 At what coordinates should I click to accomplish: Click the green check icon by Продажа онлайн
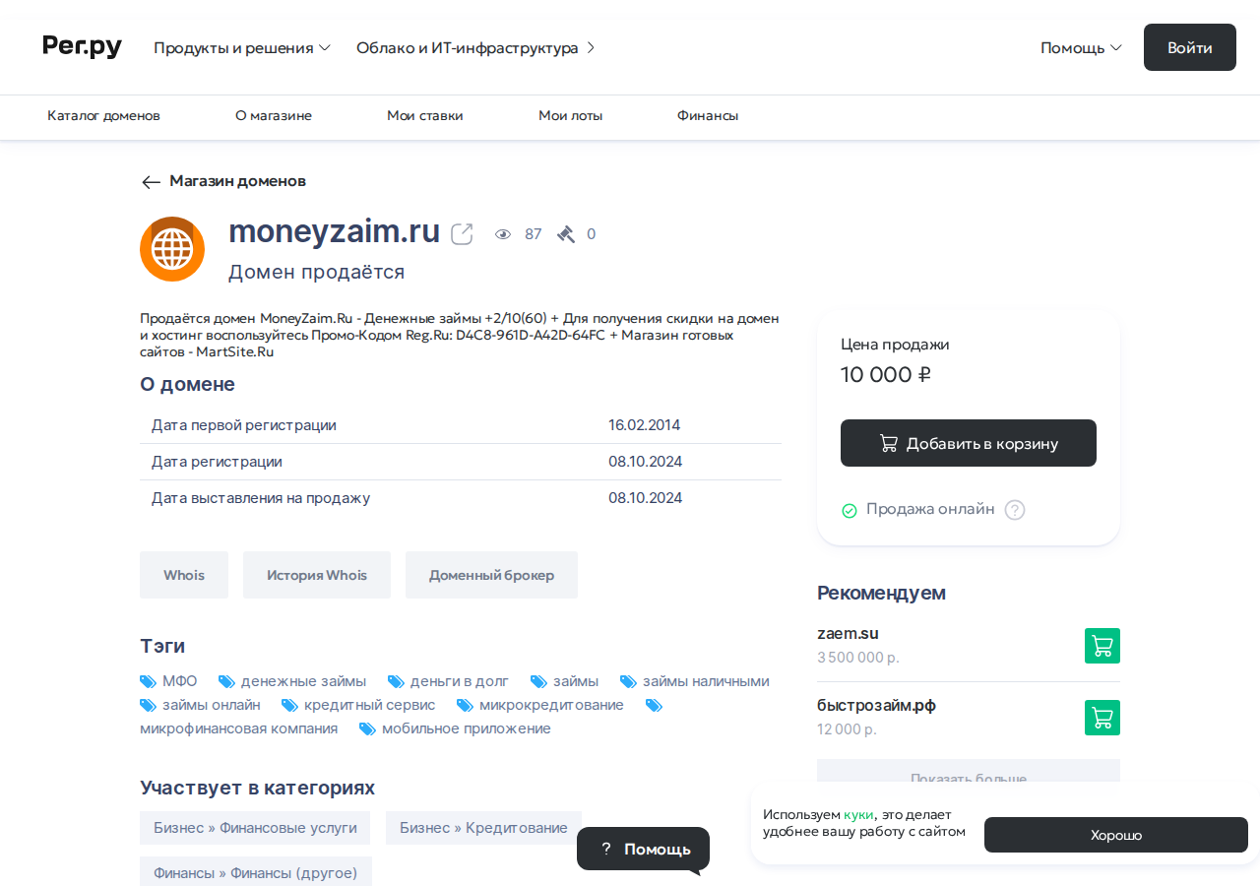tap(850, 511)
